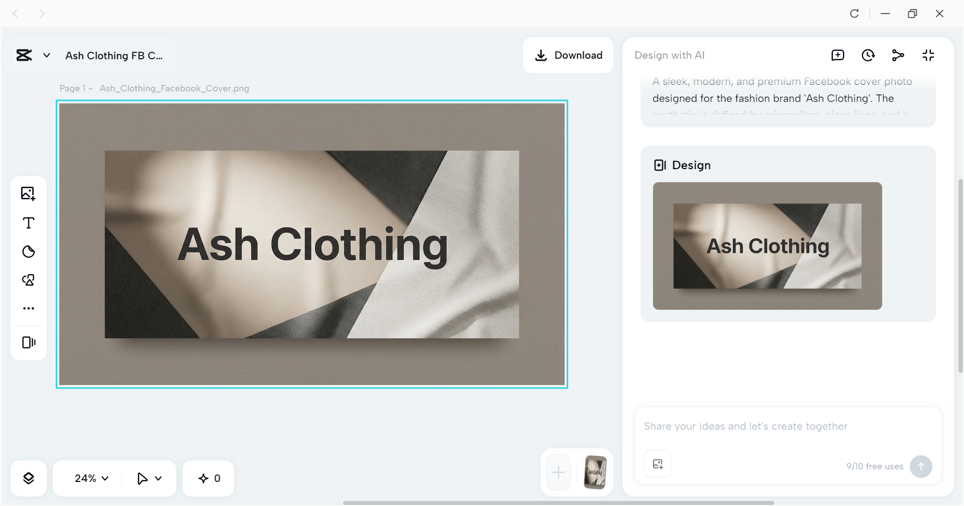Open the elements tool in the sidebar
The height and width of the screenshot is (506, 964).
click(29, 280)
